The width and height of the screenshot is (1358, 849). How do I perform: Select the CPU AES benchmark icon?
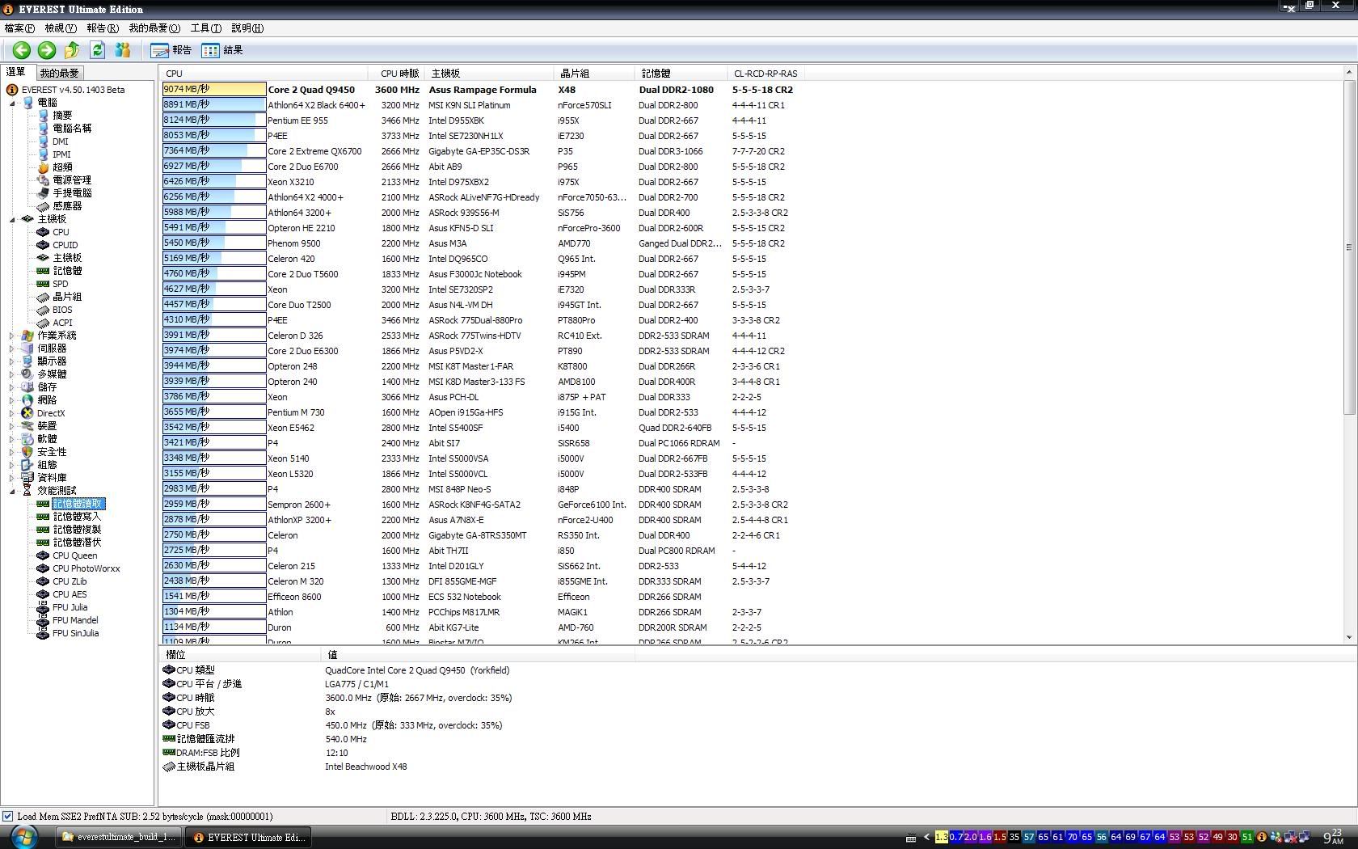click(43, 594)
